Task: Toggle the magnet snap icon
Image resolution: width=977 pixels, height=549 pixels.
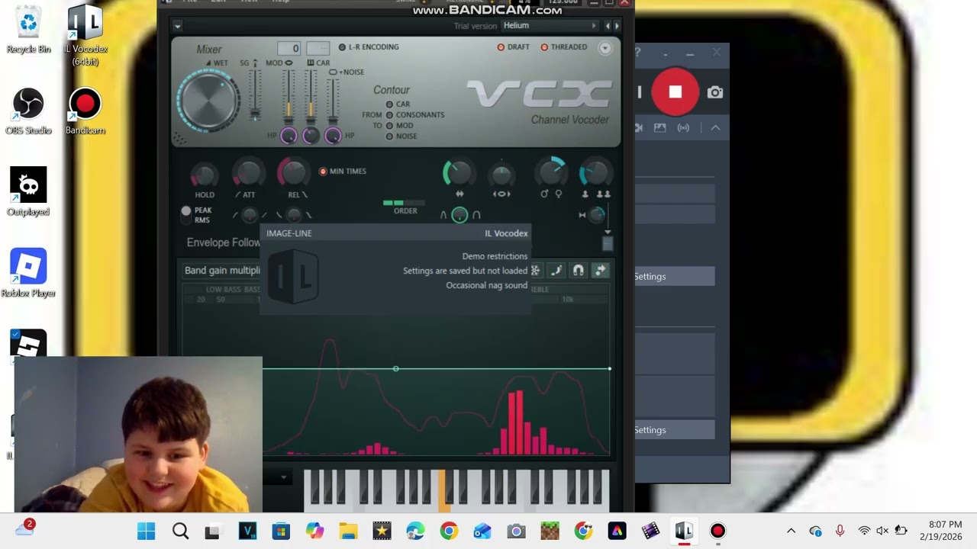Action: tap(579, 270)
